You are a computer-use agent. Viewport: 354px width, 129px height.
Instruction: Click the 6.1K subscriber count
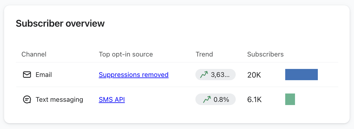pos(254,100)
